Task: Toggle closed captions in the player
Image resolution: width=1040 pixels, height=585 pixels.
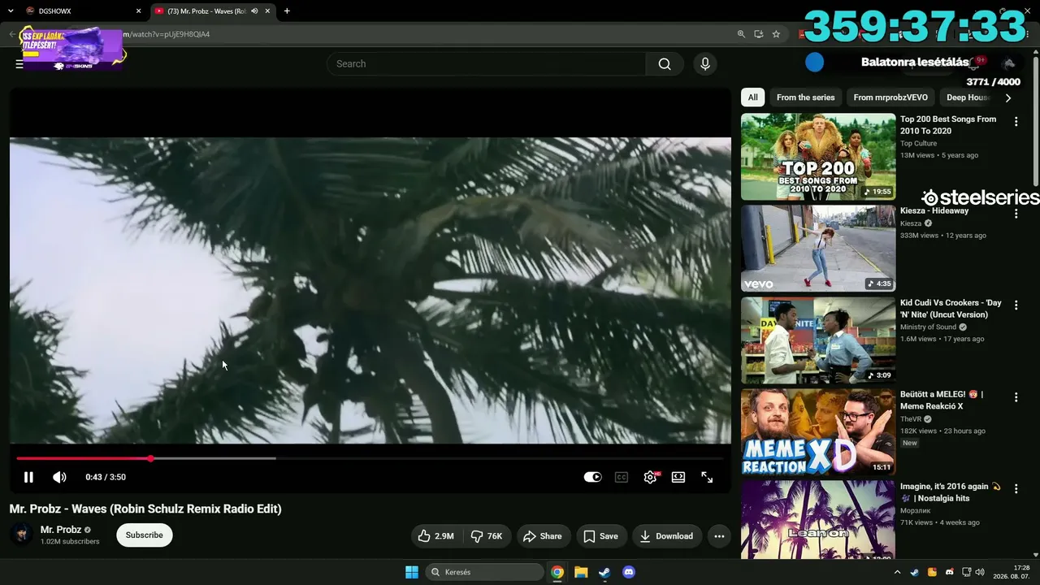Action: (622, 478)
